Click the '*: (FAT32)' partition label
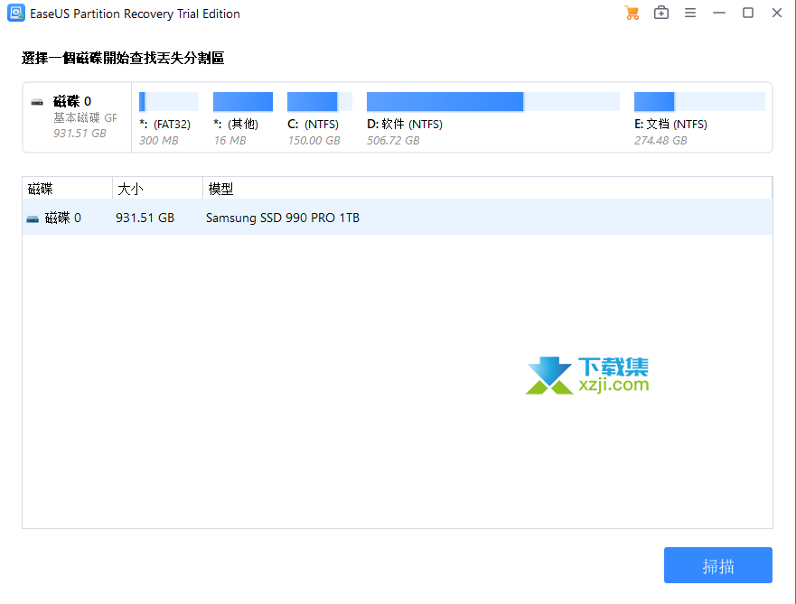This screenshot has height=604, width=796. [x=165, y=125]
